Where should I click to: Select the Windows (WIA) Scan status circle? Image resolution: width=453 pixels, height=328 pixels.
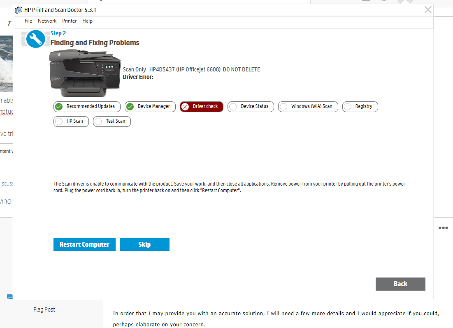coord(284,107)
